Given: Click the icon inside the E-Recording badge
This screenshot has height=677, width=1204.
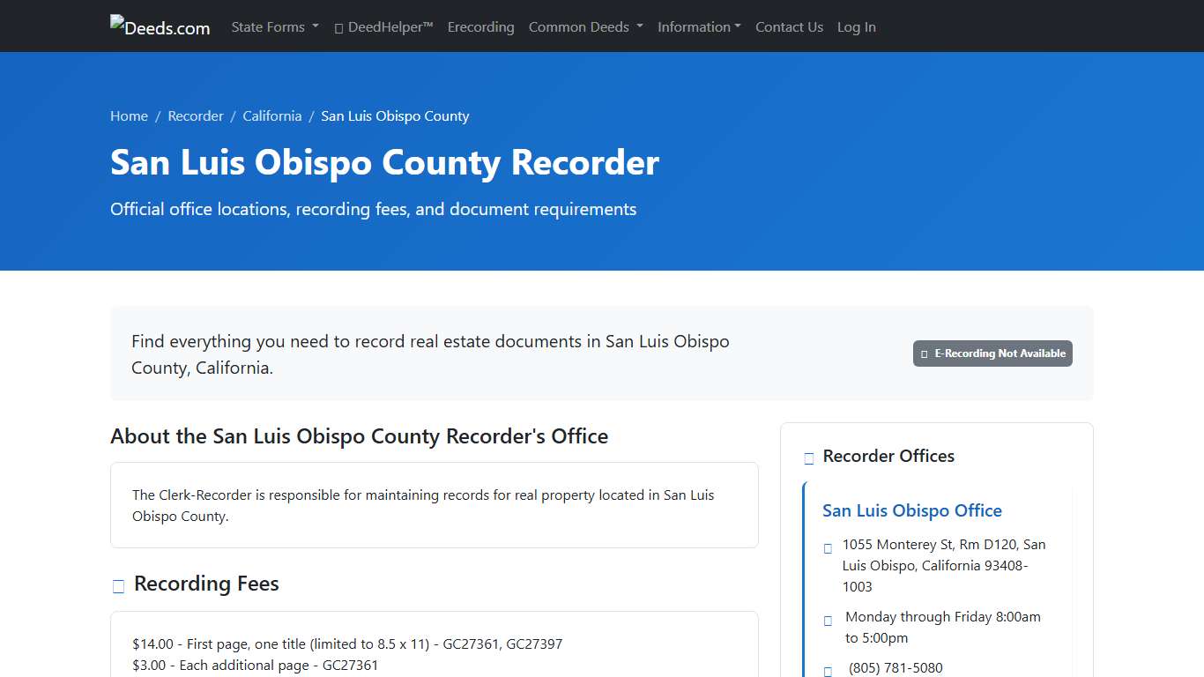Looking at the screenshot, I should (925, 353).
